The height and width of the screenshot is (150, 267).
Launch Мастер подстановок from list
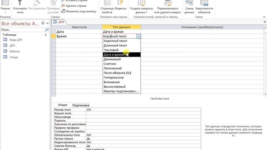tap(121, 91)
